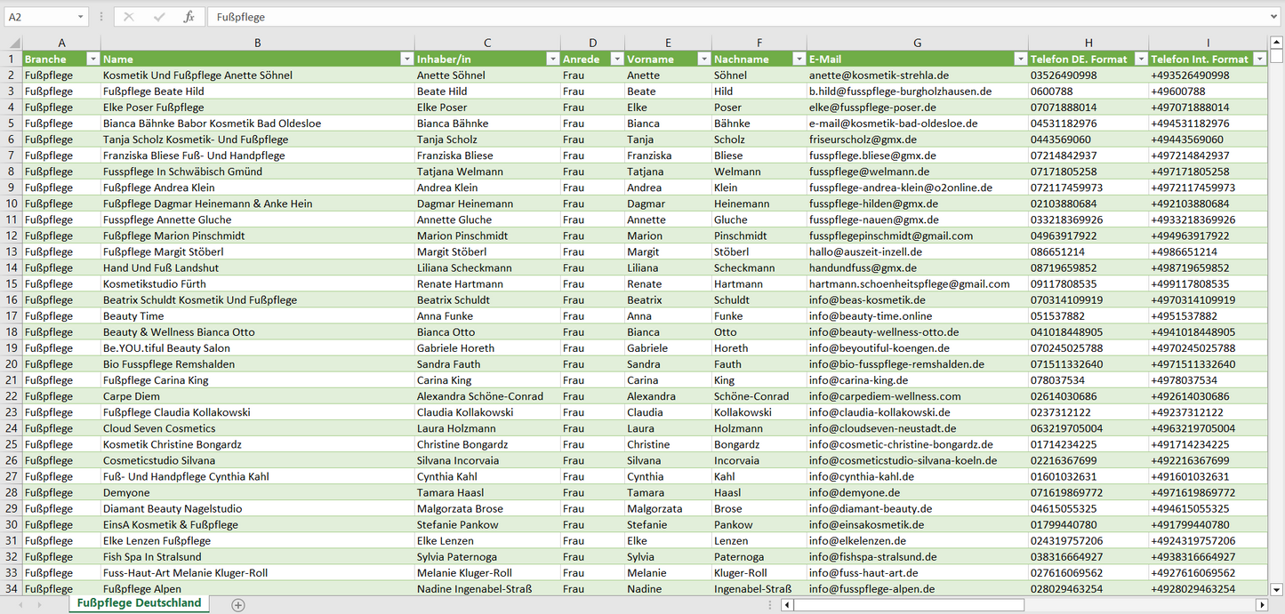This screenshot has height=614, width=1285.
Task: Add a new sheet with the plus icon
Action: (x=237, y=605)
